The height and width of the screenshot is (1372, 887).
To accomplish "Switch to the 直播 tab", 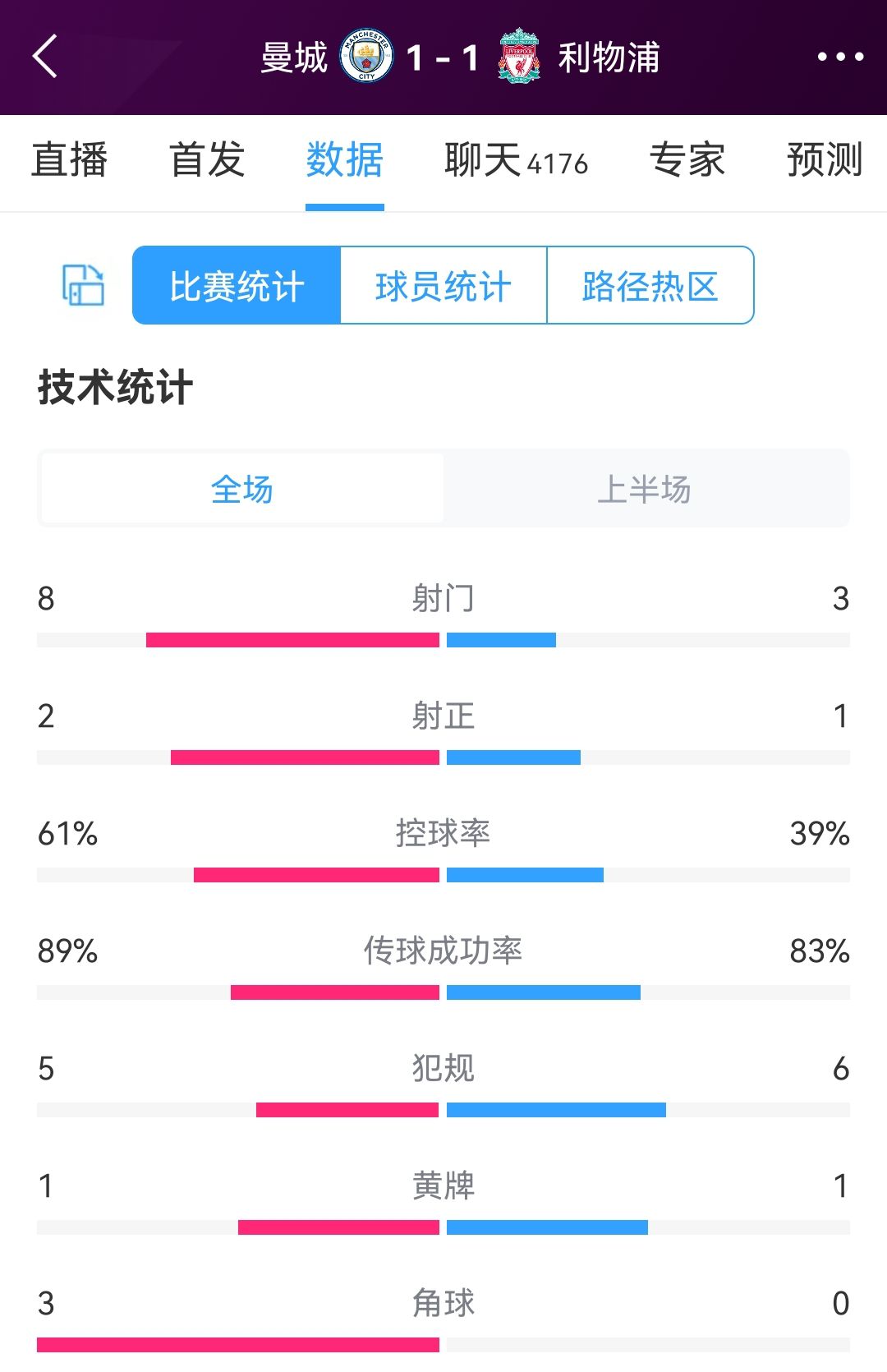I will pyautogui.click(x=70, y=159).
